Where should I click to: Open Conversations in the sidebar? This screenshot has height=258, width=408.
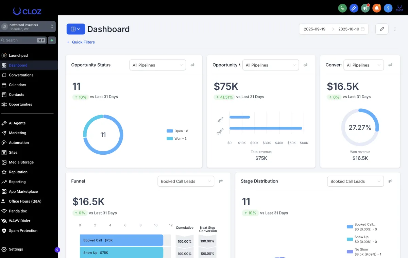(21, 75)
